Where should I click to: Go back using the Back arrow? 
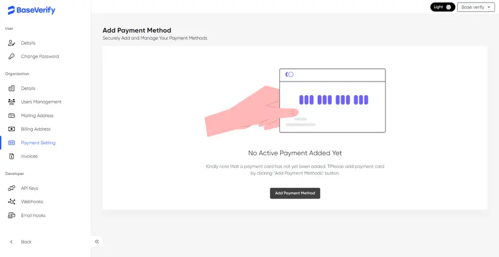click(x=11, y=241)
